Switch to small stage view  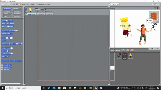(x=153, y=4)
